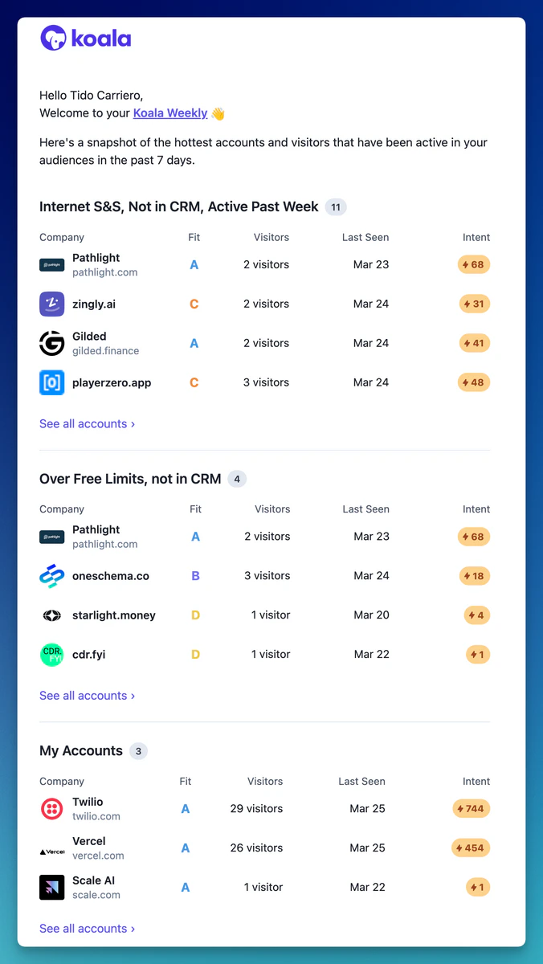This screenshot has height=964, width=543.
Task: Click the Fit grade A for Twilio
Action: click(x=186, y=809)
